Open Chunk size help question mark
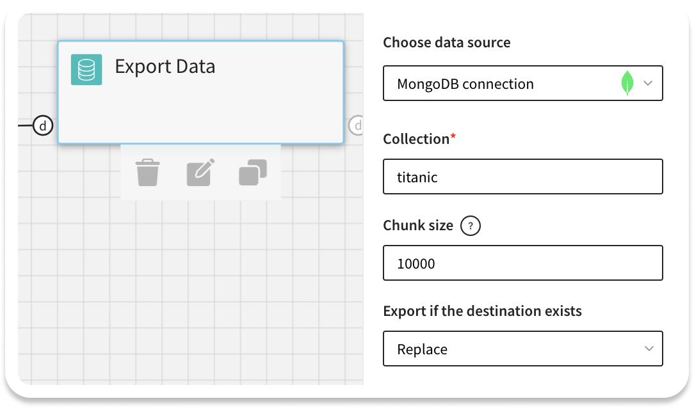The image size is (694, 408). pos(470,226)
